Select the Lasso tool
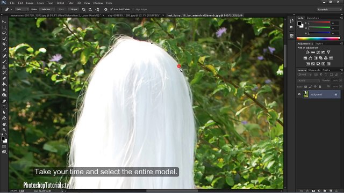344x193 pixels. click(x=4, y=33)
